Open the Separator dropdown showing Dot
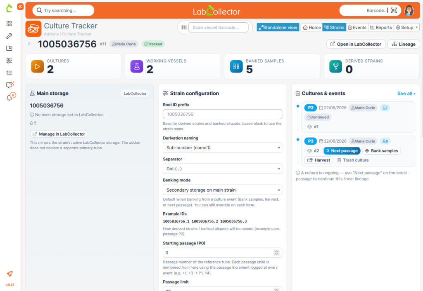 point(222,169)
